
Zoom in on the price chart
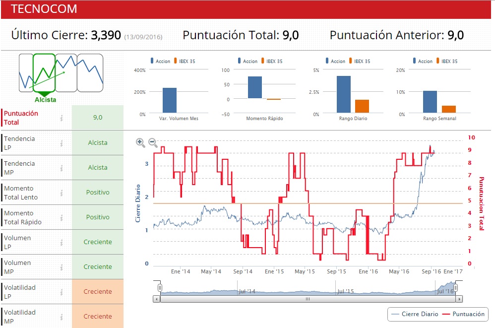[140, 143]
